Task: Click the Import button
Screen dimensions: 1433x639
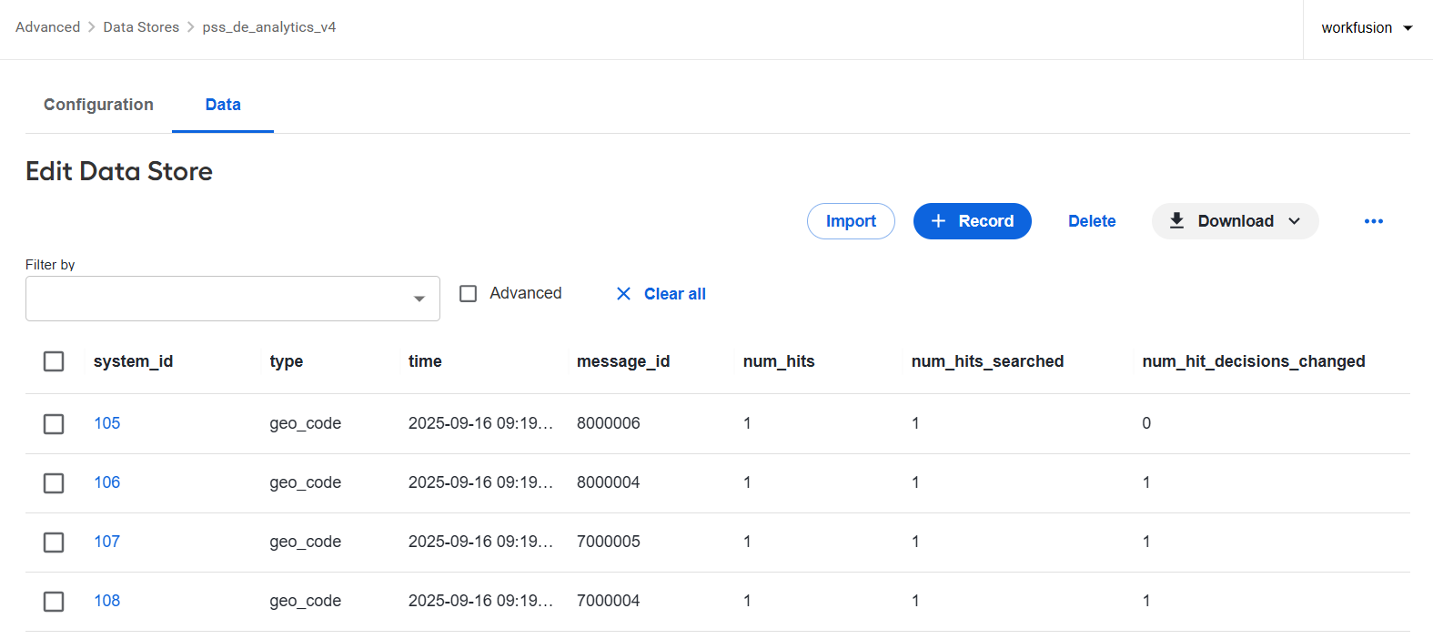Action: point(851,221)
